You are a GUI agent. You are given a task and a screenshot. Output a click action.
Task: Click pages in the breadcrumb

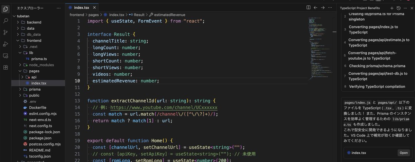pos(93,15)
